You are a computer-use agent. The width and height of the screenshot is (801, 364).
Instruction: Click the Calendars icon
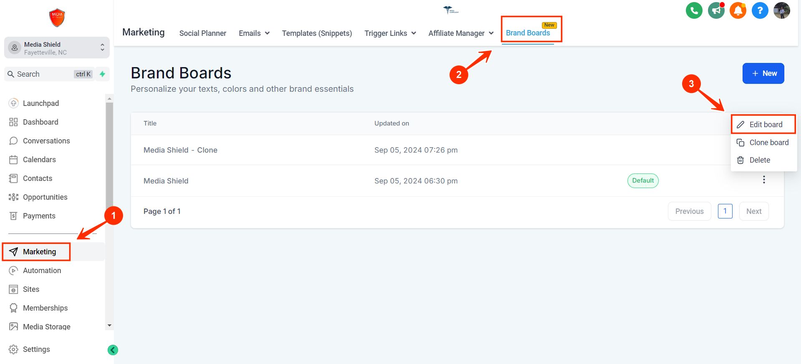pyautogui.click(x=13, y=159)
